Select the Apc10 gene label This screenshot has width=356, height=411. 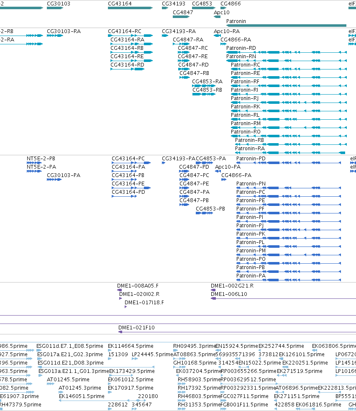pos(222,12)
